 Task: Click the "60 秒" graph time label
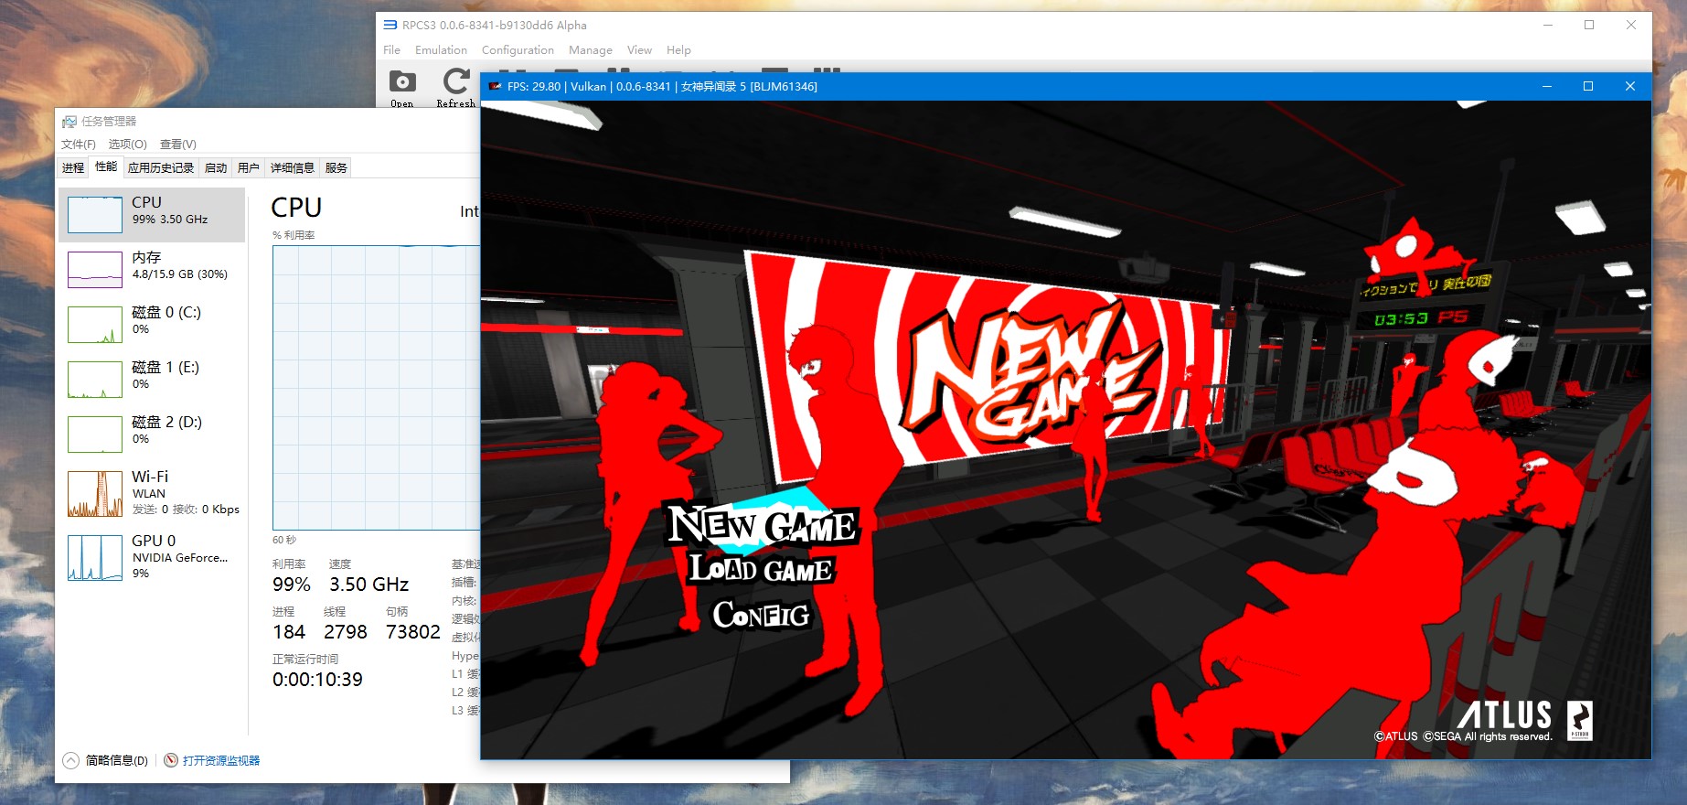click(x=284, y=540)
